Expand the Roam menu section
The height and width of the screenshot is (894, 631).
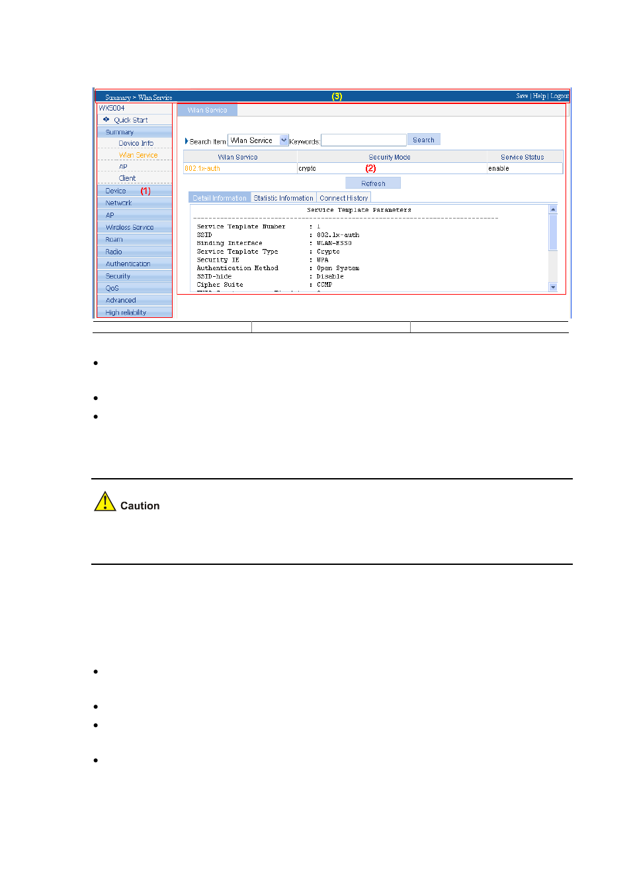click(134, 240)
